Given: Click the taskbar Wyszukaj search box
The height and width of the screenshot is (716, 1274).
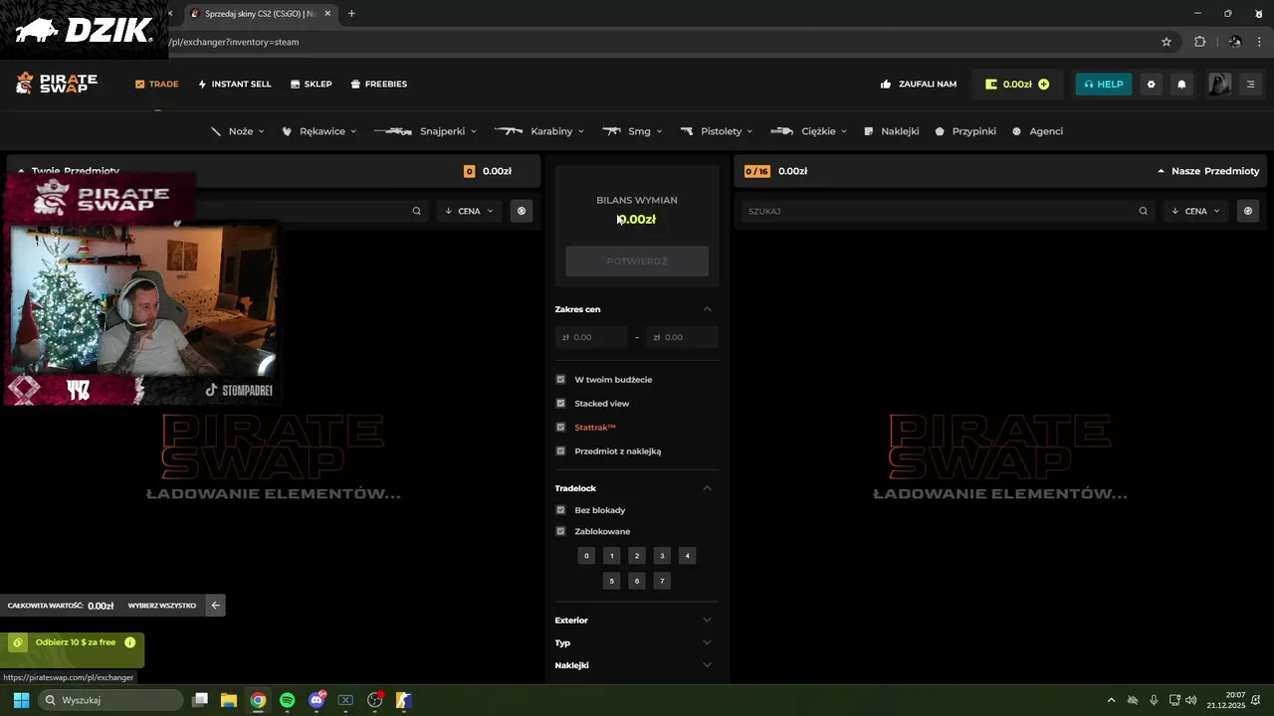Looking at the screenshot, I should point(111,700).
